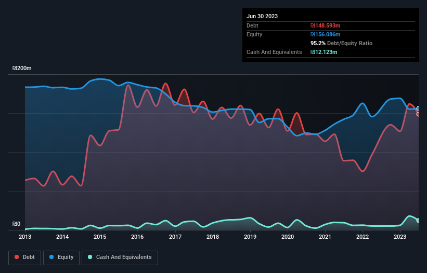Viewport: 427px width, 273px height.
Task: Click the 2022 x-axis label
Action: [x=363, y=237]
